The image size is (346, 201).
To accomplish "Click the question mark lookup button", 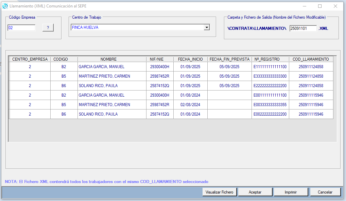I will [48, 28].
